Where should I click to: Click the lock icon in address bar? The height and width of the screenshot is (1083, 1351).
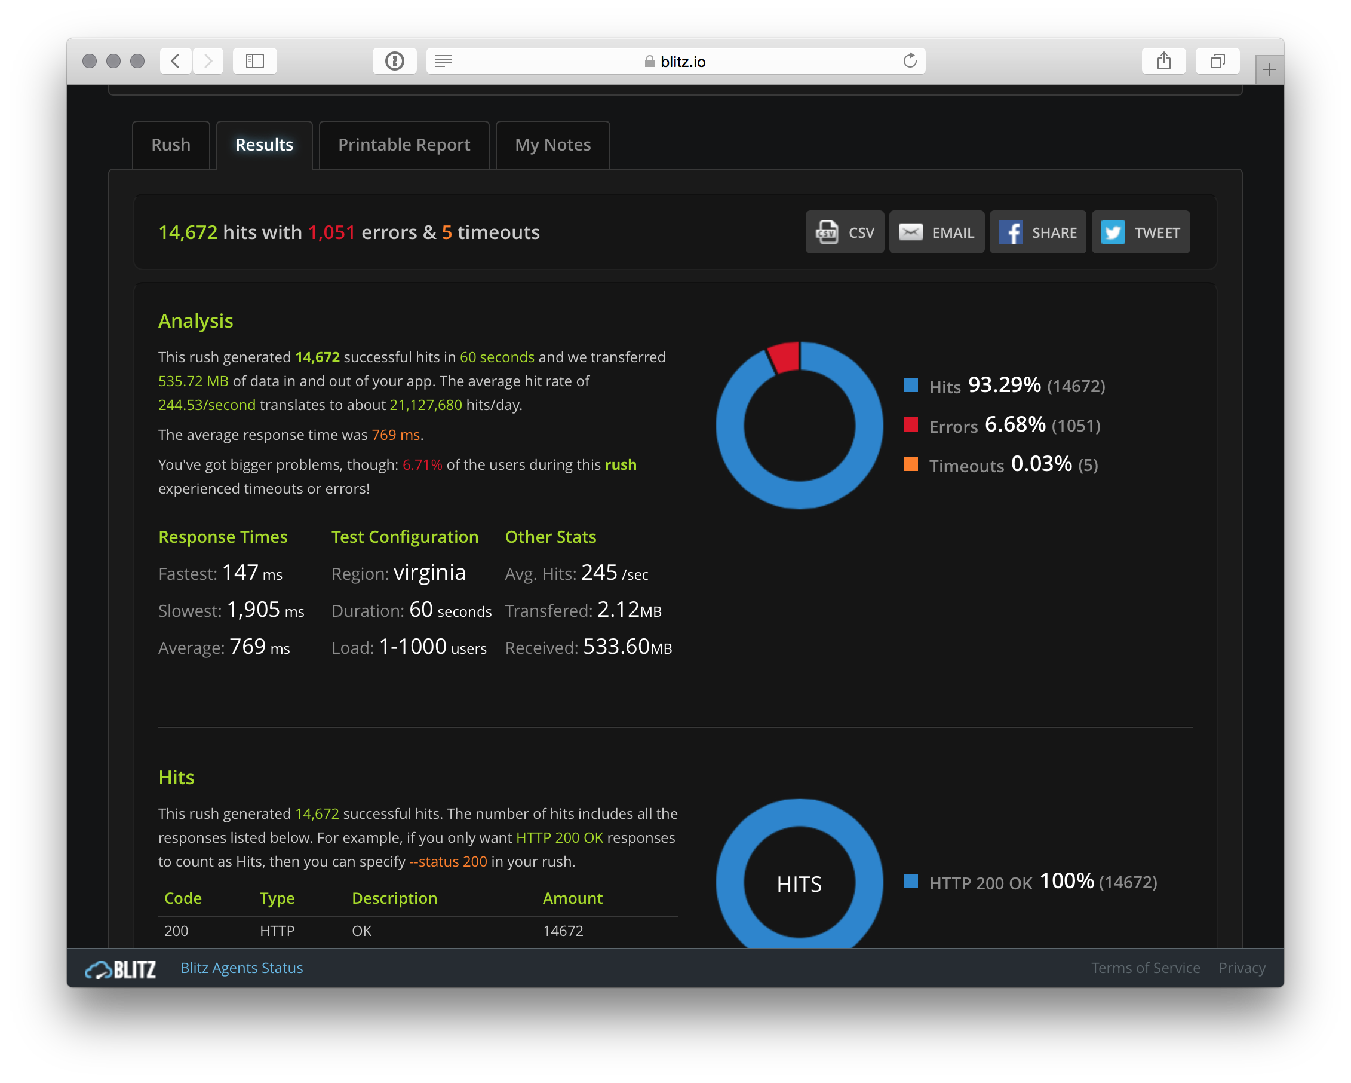[650, 61]
